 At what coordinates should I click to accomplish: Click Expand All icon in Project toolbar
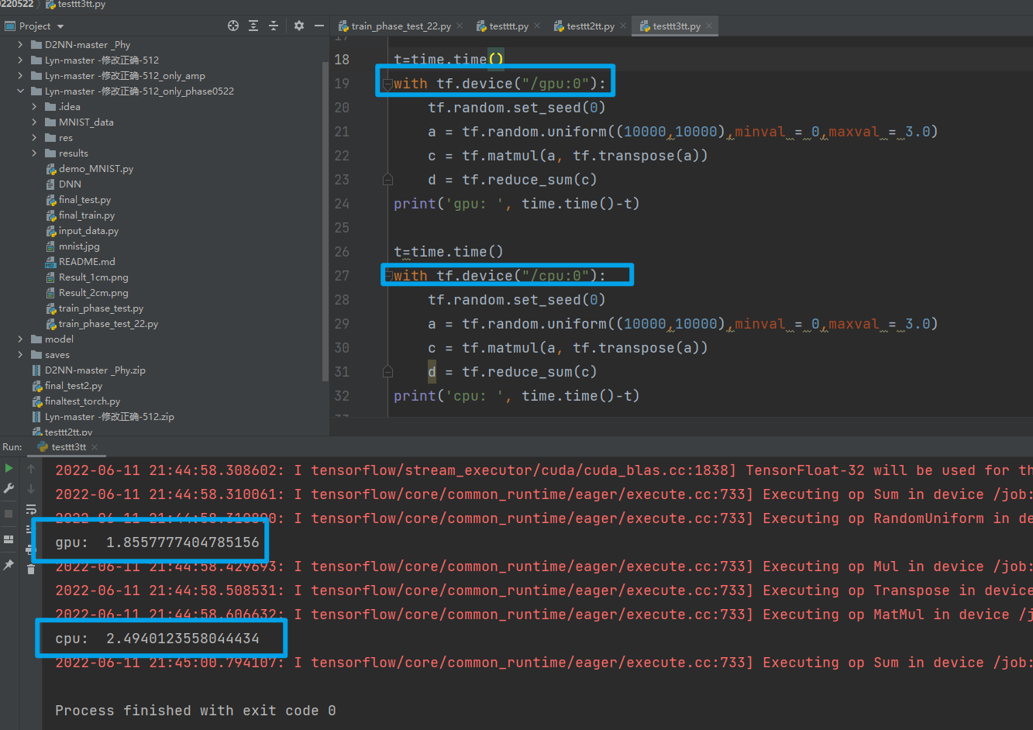click(253, 26)
